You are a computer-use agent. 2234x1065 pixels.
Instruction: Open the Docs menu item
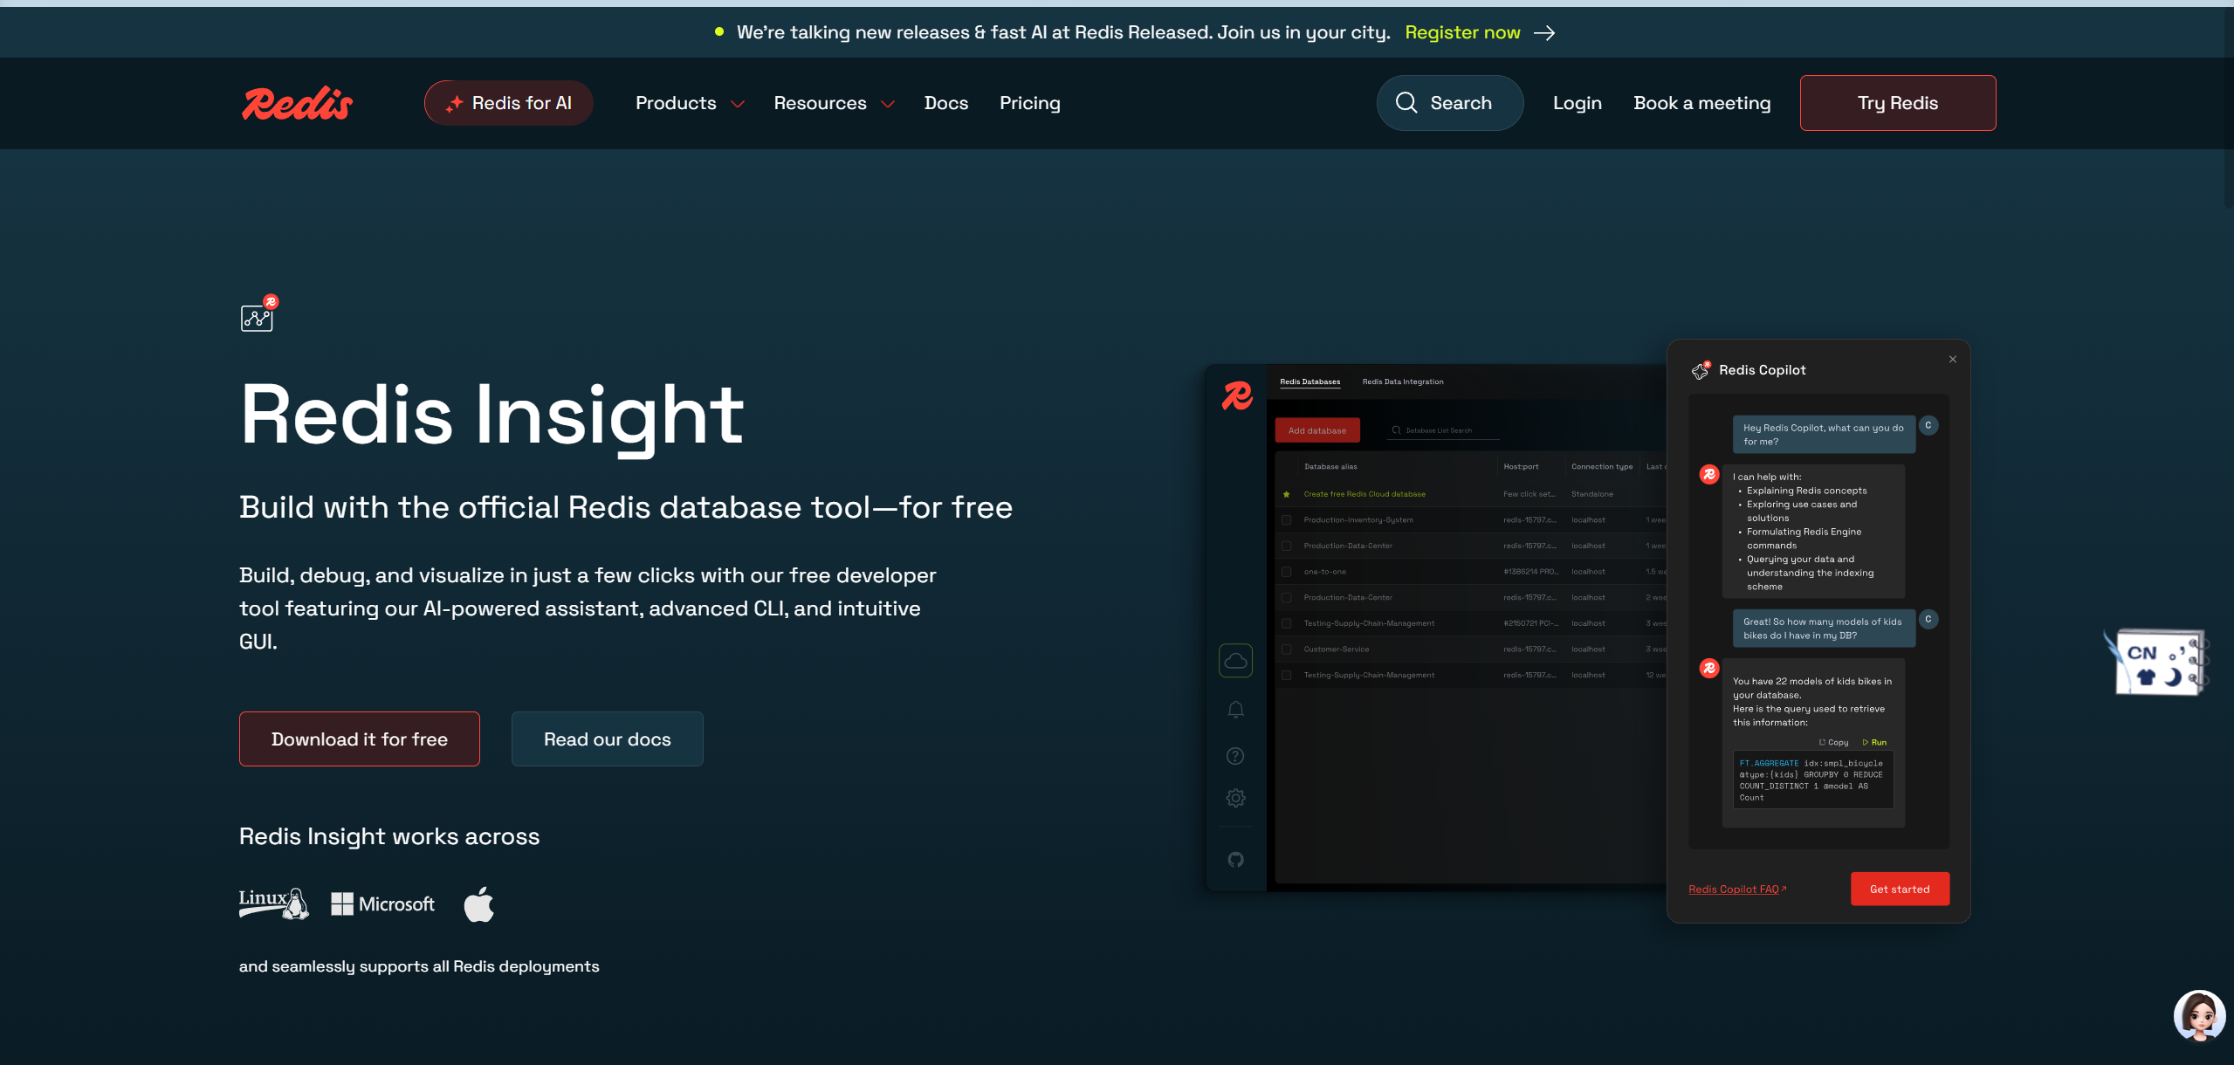point(946,103)
